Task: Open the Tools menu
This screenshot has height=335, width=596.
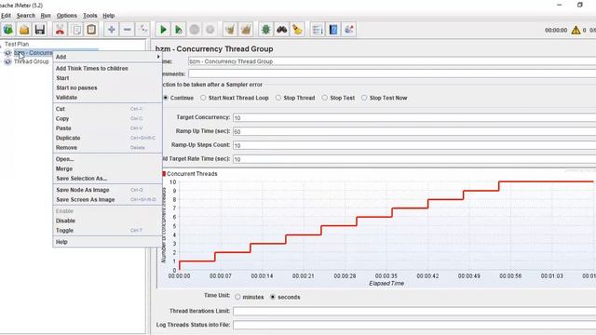Action: click(x=90, y=16)
